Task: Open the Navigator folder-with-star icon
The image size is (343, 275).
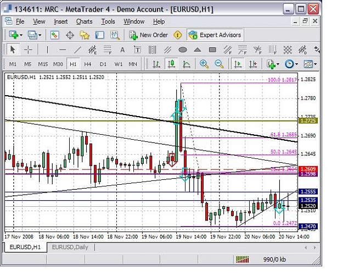Action: click(85, 35)
